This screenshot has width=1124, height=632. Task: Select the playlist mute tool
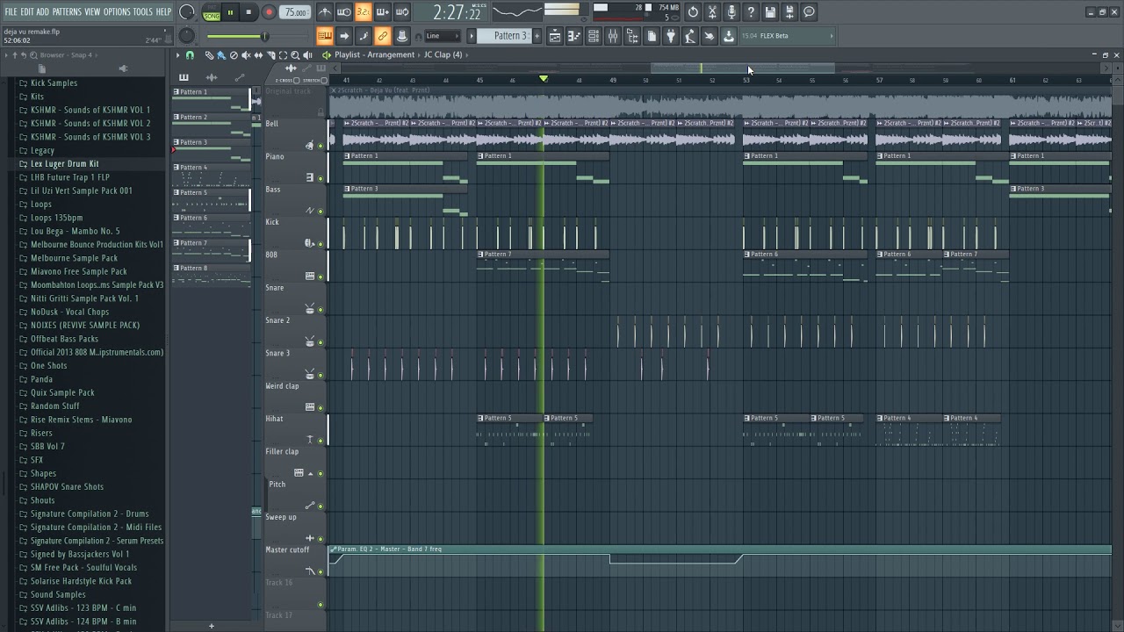[246, 55]
